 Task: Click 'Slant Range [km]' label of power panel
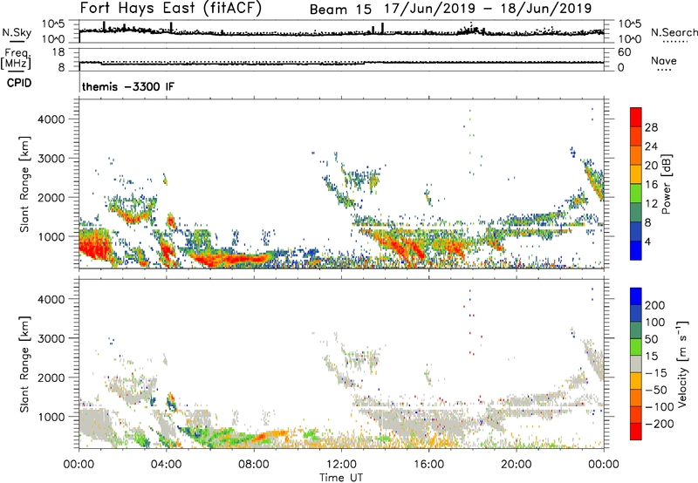[x=25, y=184]
